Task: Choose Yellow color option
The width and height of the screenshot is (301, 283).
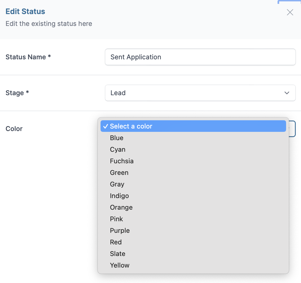Action: (x=120, y=265)
